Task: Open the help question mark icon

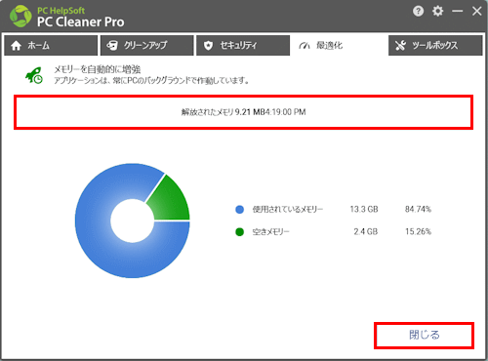Action: point(418,11)
